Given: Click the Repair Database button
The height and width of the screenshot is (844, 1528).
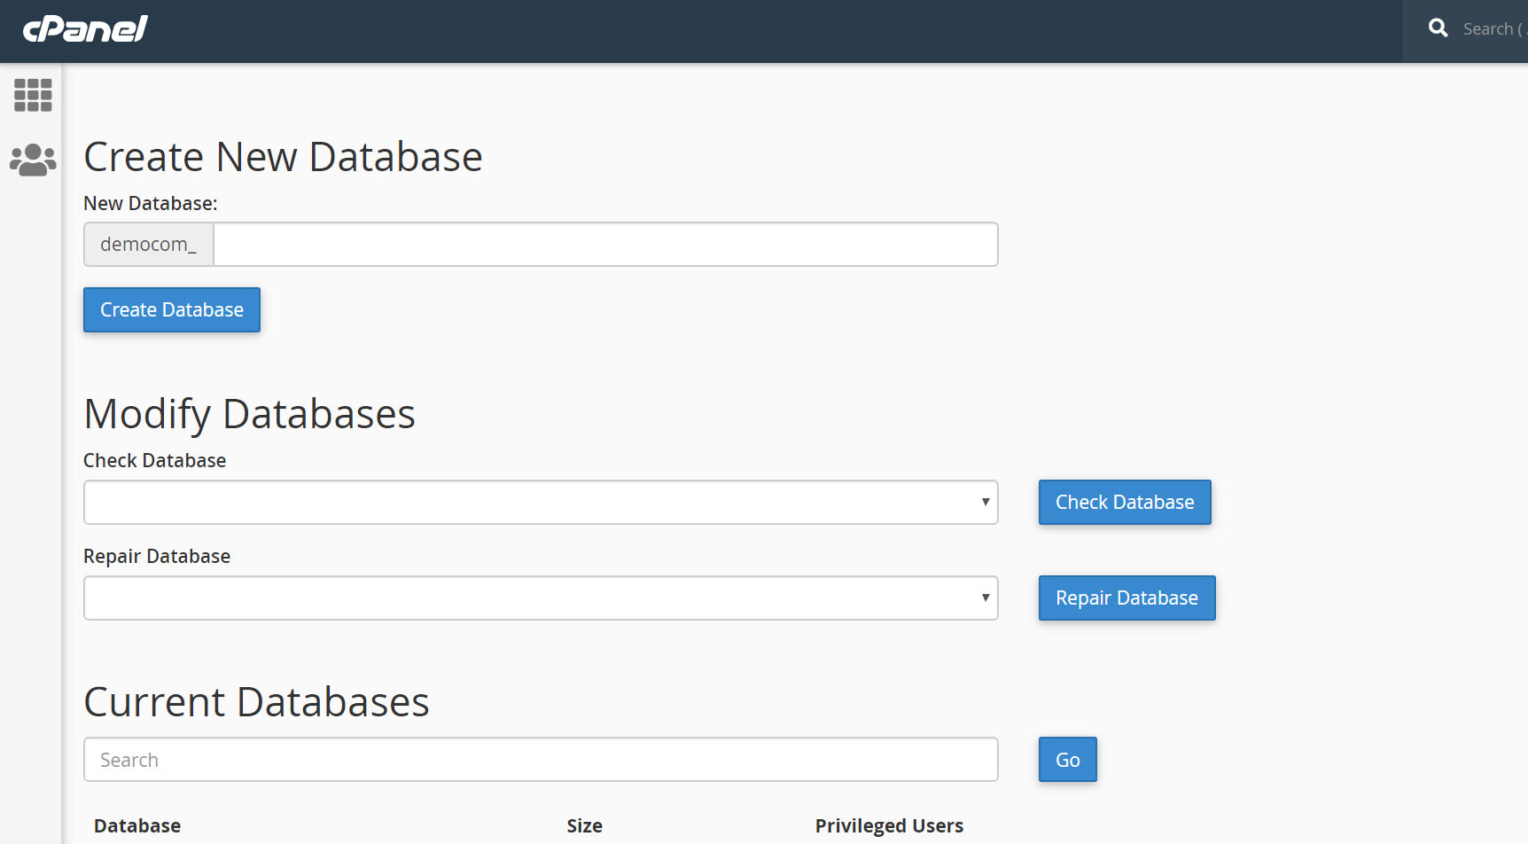Looking at the screenshot, I should pyautogui.click(x=1126, y=598).
